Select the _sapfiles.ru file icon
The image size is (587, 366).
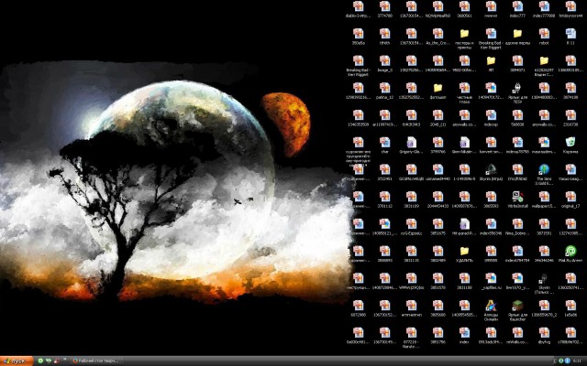point(491,278)
